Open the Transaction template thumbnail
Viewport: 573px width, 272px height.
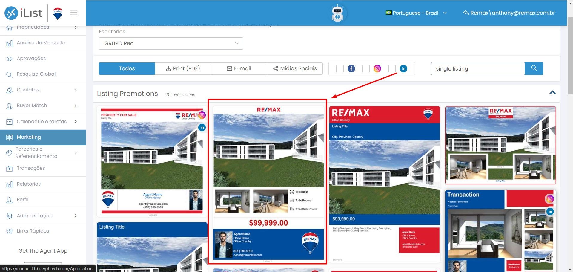(500, 231)
